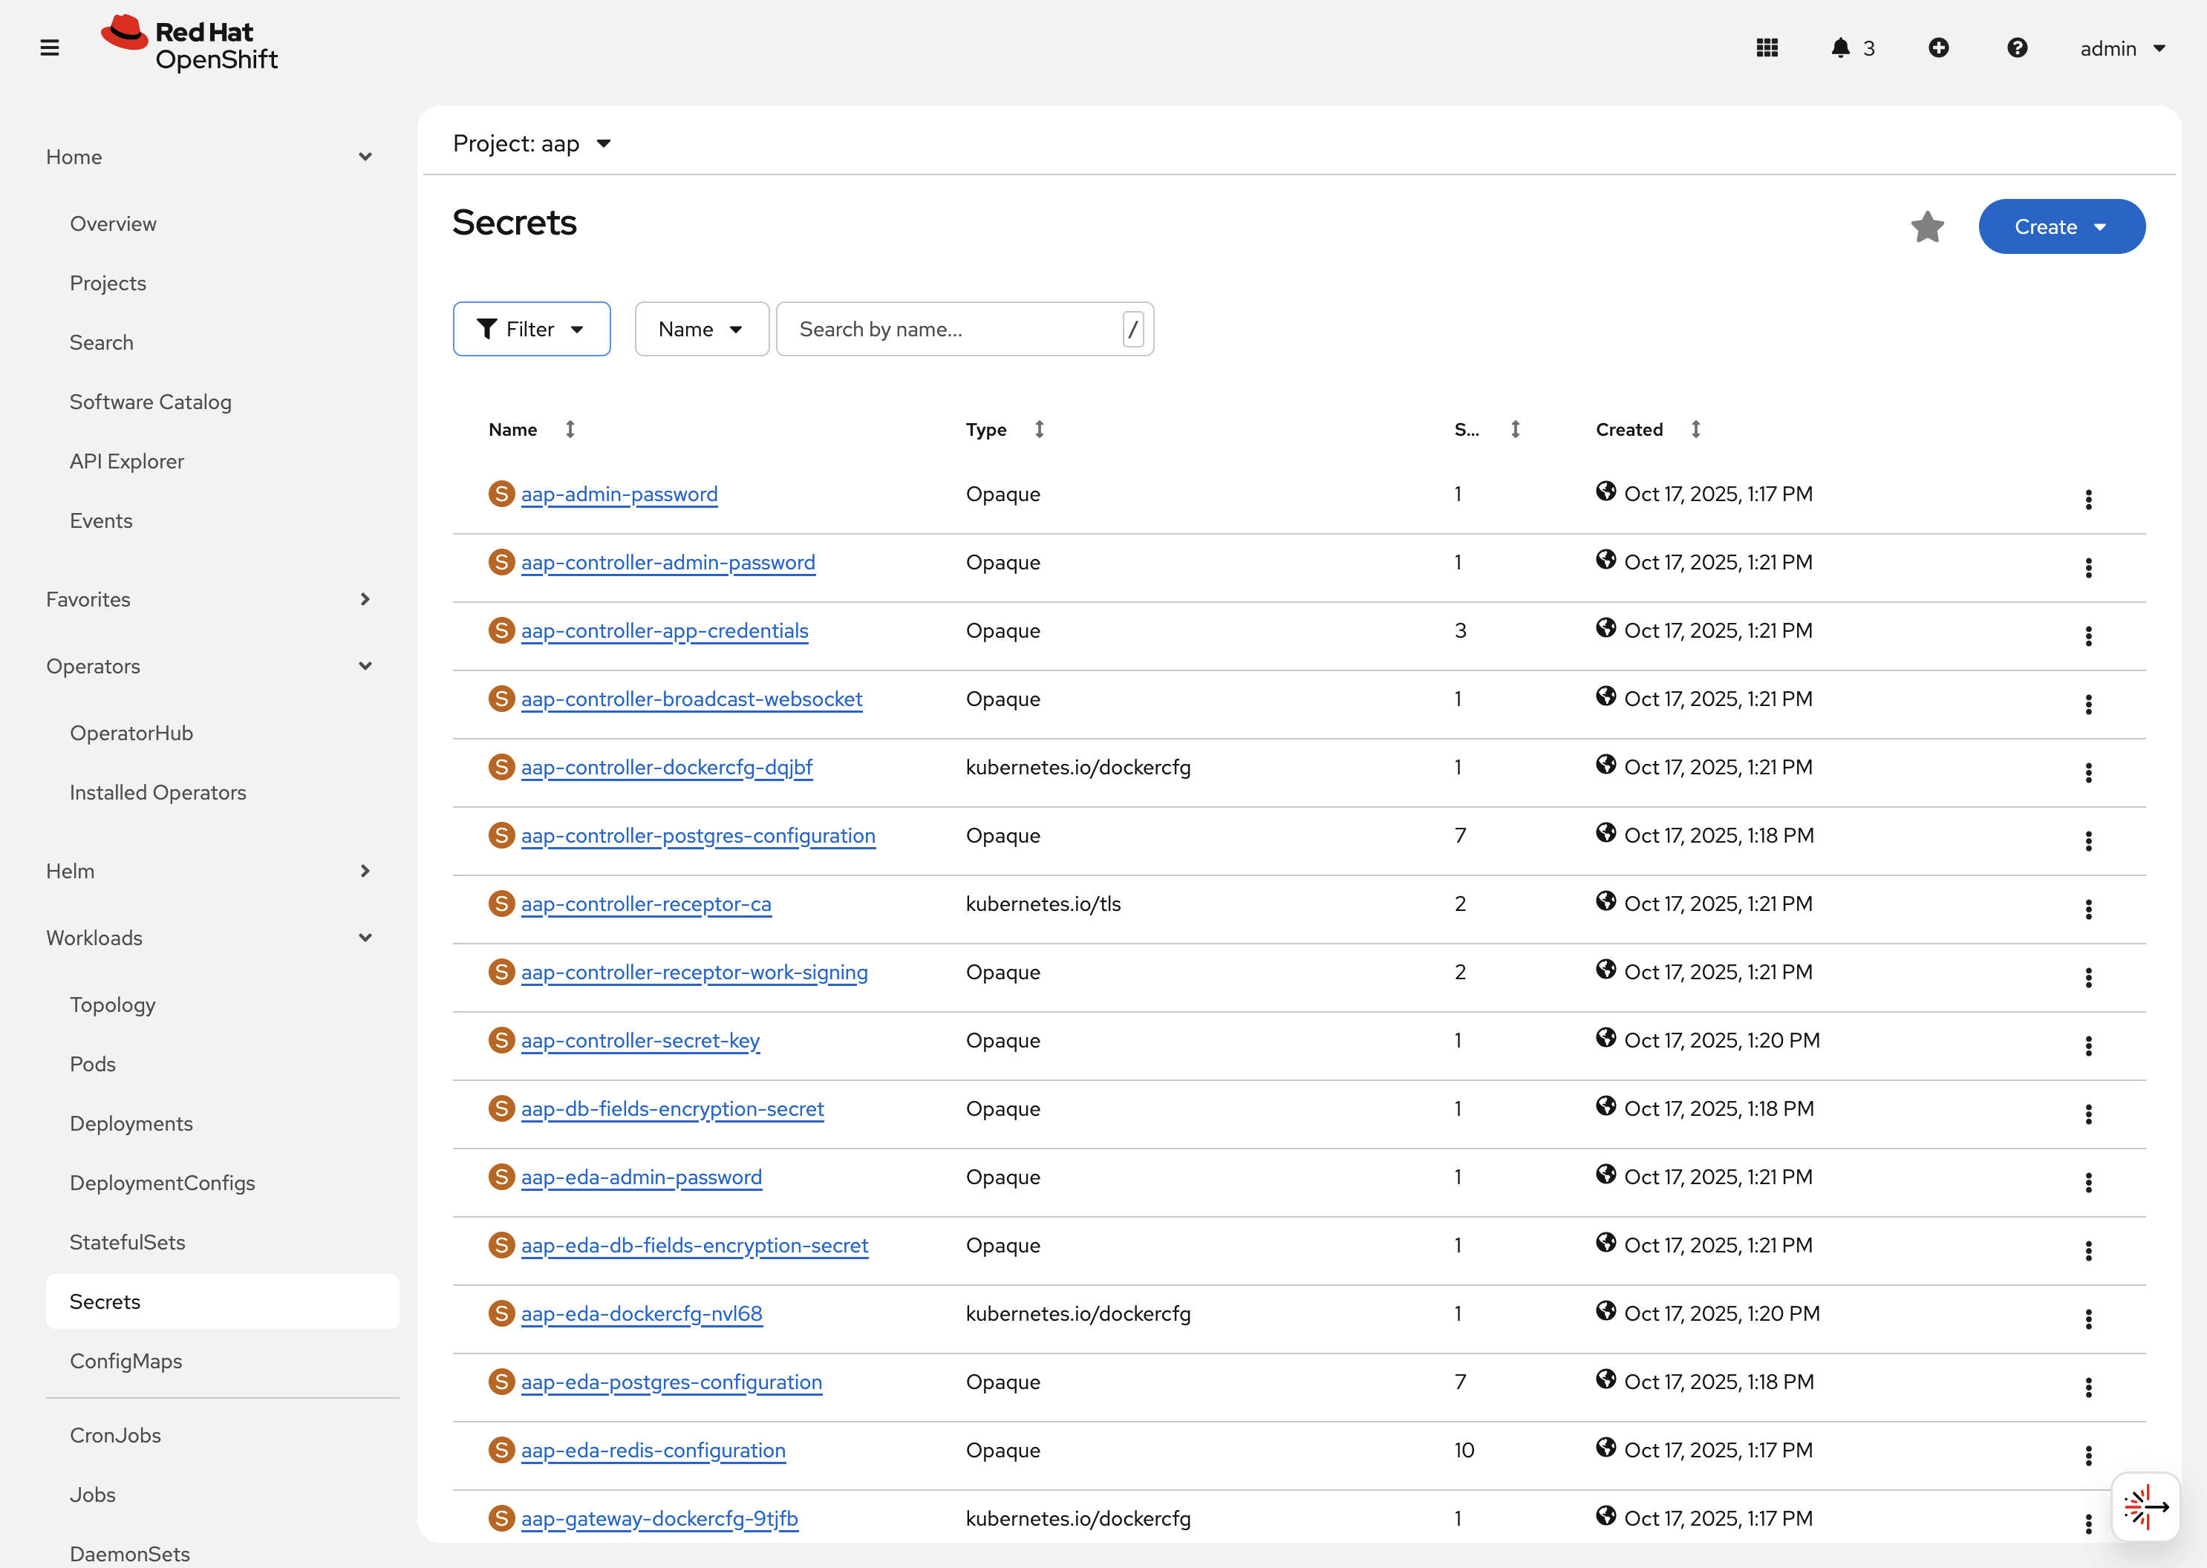
Task: Expand the Project: aap selector
Action: (531, 144)
